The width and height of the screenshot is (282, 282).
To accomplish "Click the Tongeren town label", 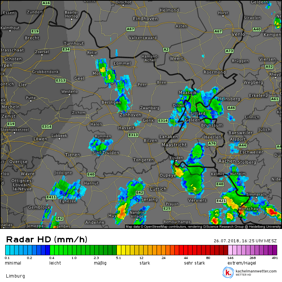I will pyautogui.click(x=143, y=160).
